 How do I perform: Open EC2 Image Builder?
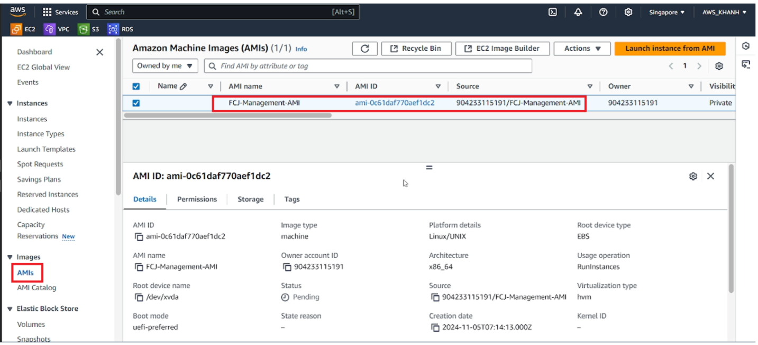(x=503, y=49)
